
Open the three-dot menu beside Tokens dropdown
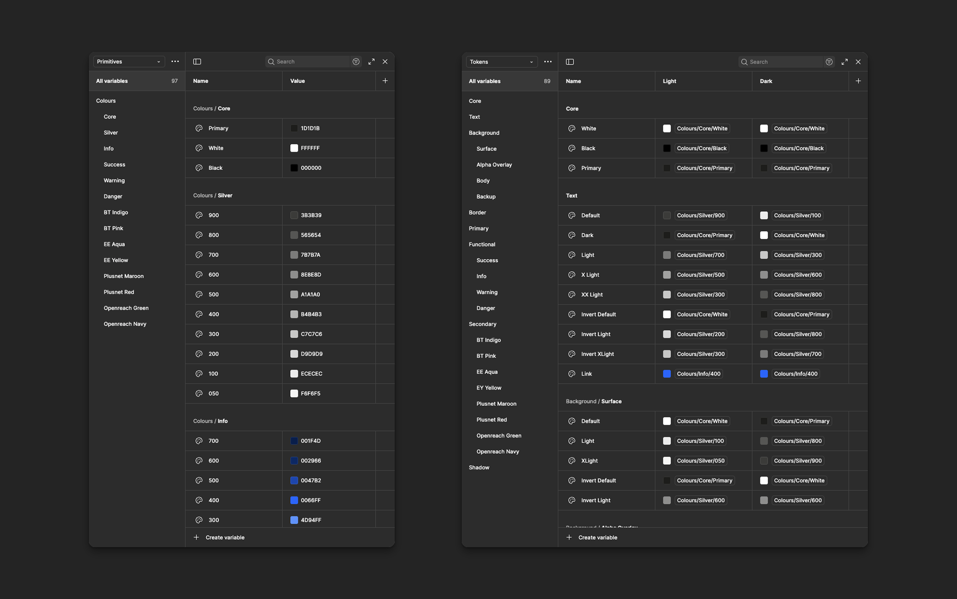(x=548, y=62)
